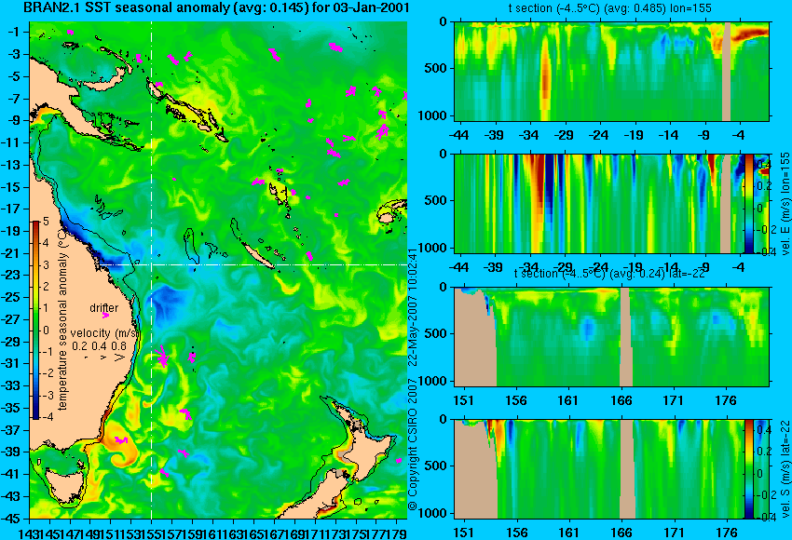Click the 't section ... lat=-22' title
792x540 pixels.
click(609, 273)
